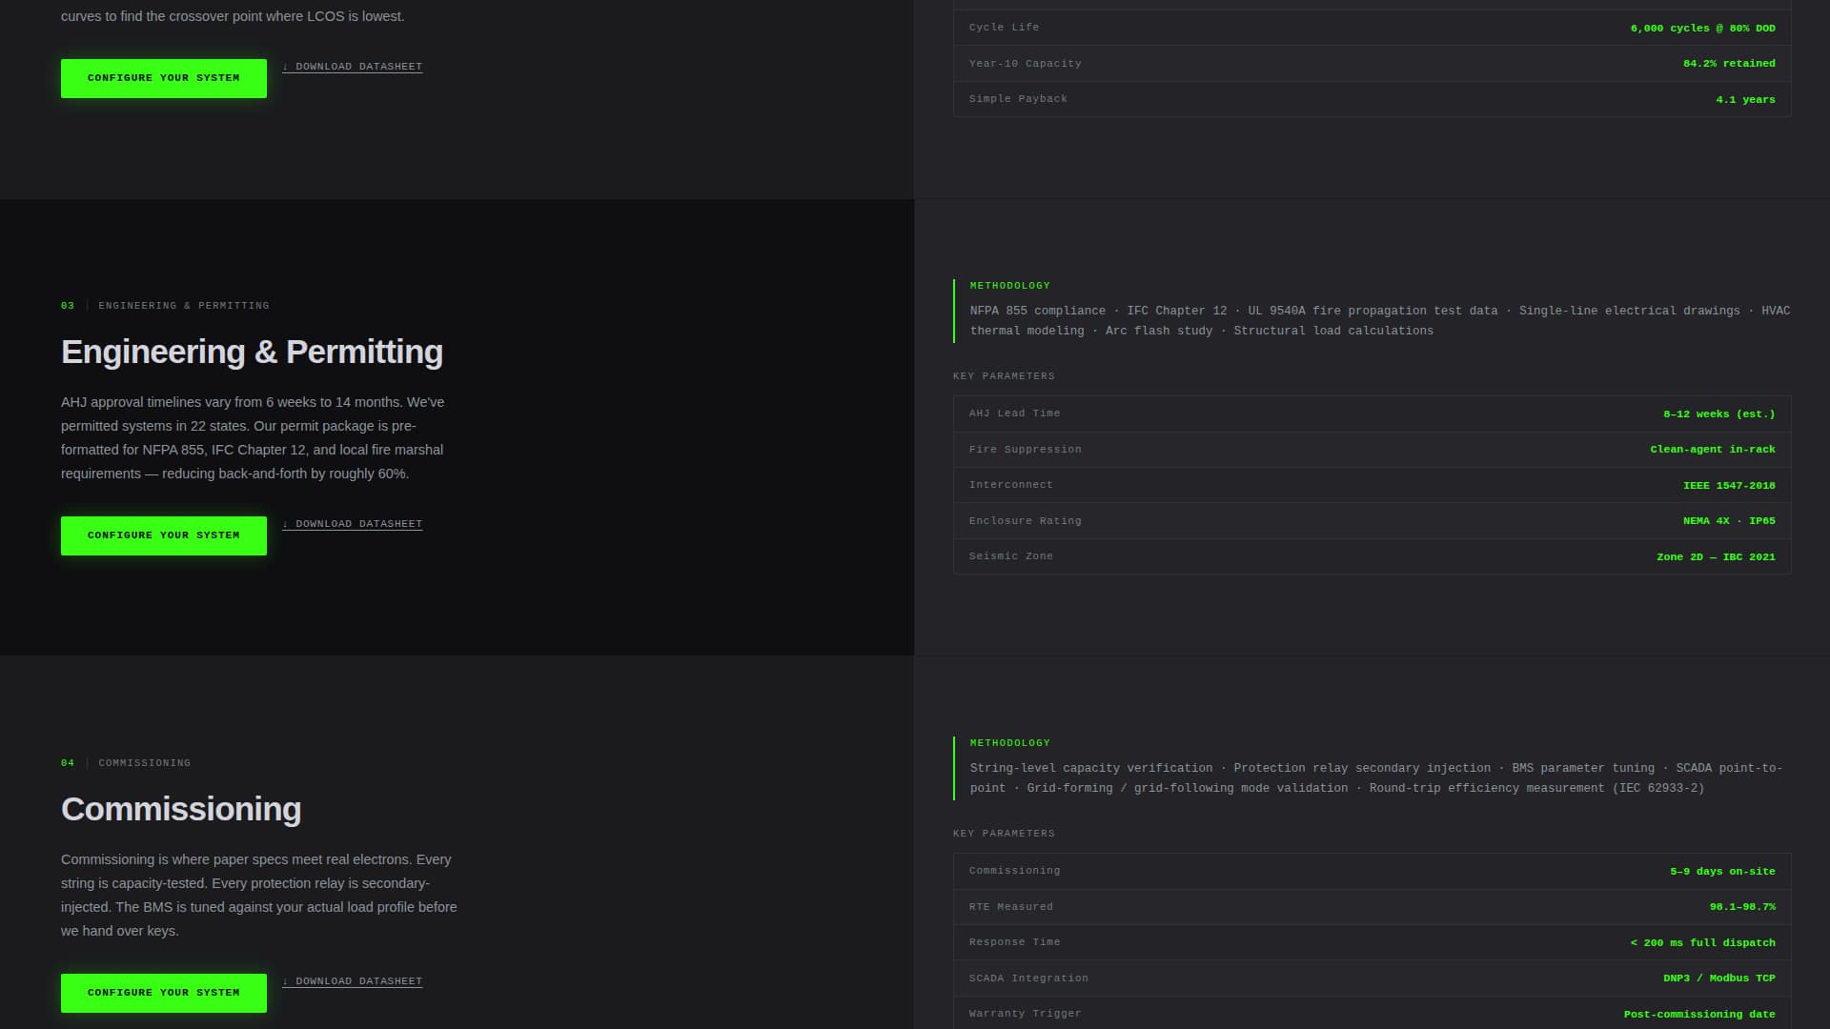
Task: Click the DNP3 / Modbus TCP SCADA value
Action: 1718,978
